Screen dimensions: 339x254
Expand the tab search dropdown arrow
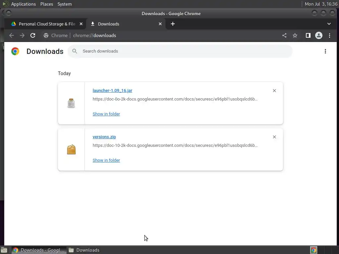coord(329,24)
